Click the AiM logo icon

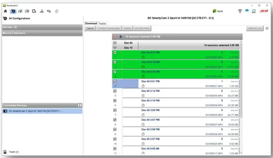click(x=264, y=11)
